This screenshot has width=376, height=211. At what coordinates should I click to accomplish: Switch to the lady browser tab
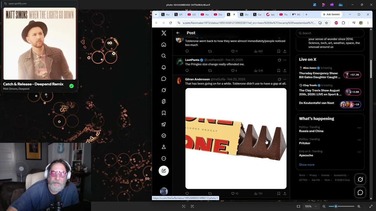(271, 14)
